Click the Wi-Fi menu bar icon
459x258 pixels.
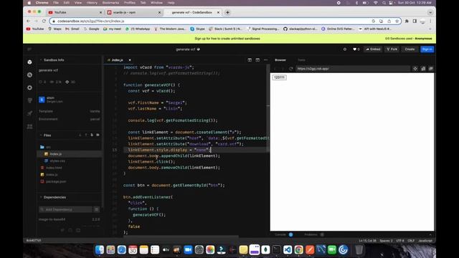click(x=376, y=3)
